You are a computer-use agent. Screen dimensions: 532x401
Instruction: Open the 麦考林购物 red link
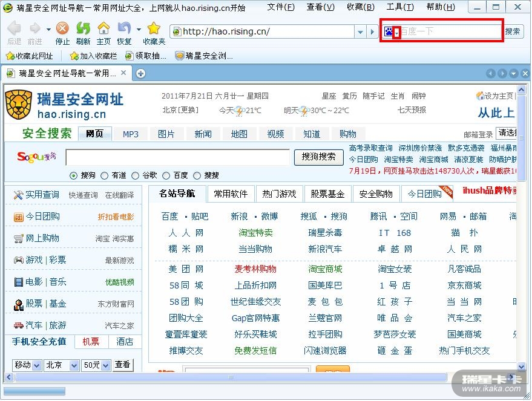coord(255,270)
